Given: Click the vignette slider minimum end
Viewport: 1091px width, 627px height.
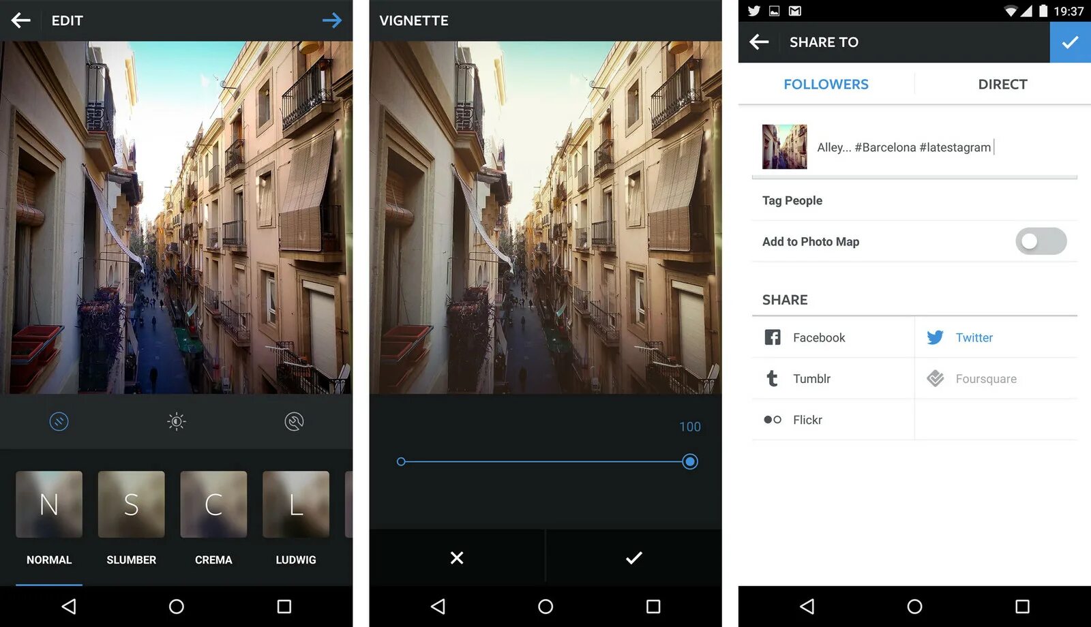Looking at the screenshot, I should 401,462.
